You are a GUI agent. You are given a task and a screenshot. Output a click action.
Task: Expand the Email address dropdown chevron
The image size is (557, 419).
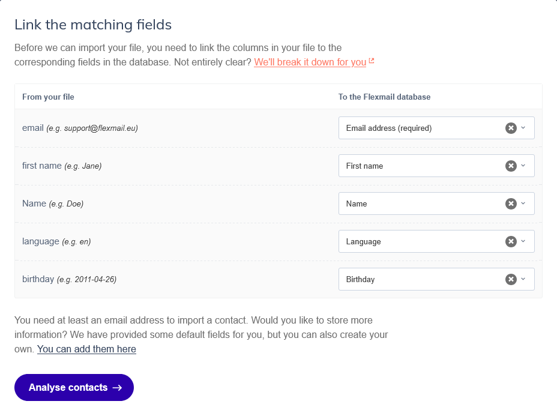pos(523,128)
